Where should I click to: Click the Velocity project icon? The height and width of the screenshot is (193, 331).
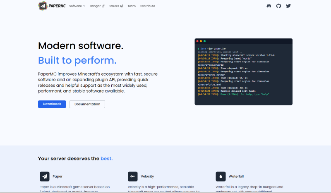coord(133,176)
